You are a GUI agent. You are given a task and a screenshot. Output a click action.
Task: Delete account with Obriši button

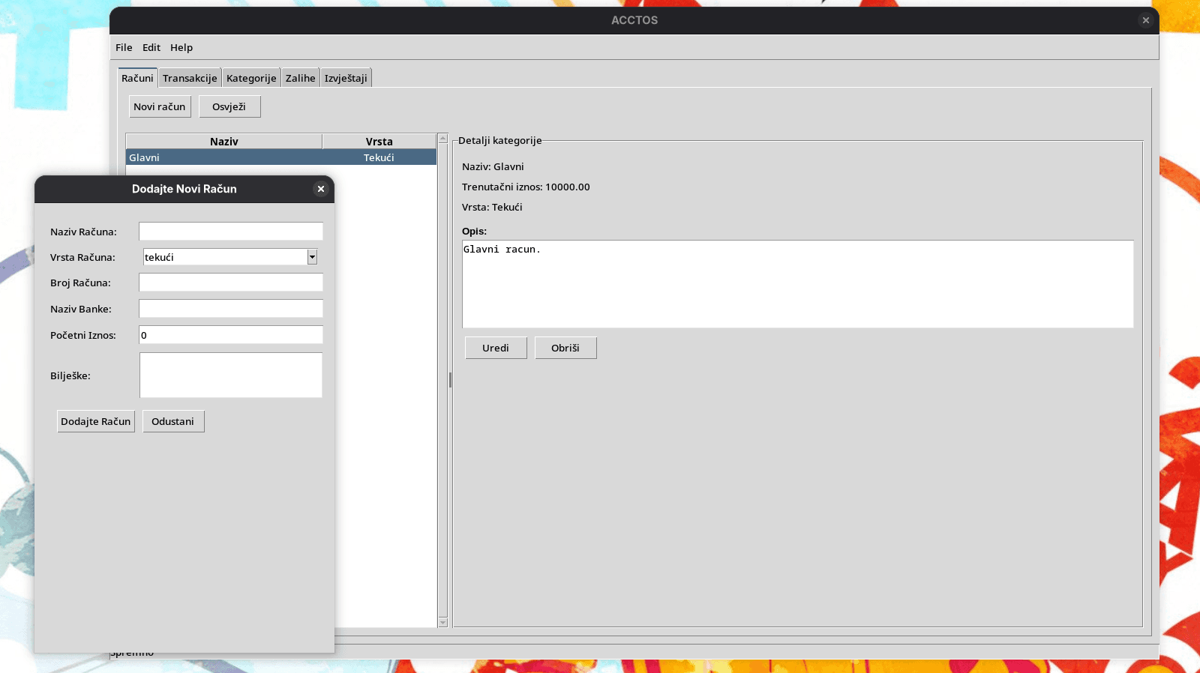tap(565, 348)
